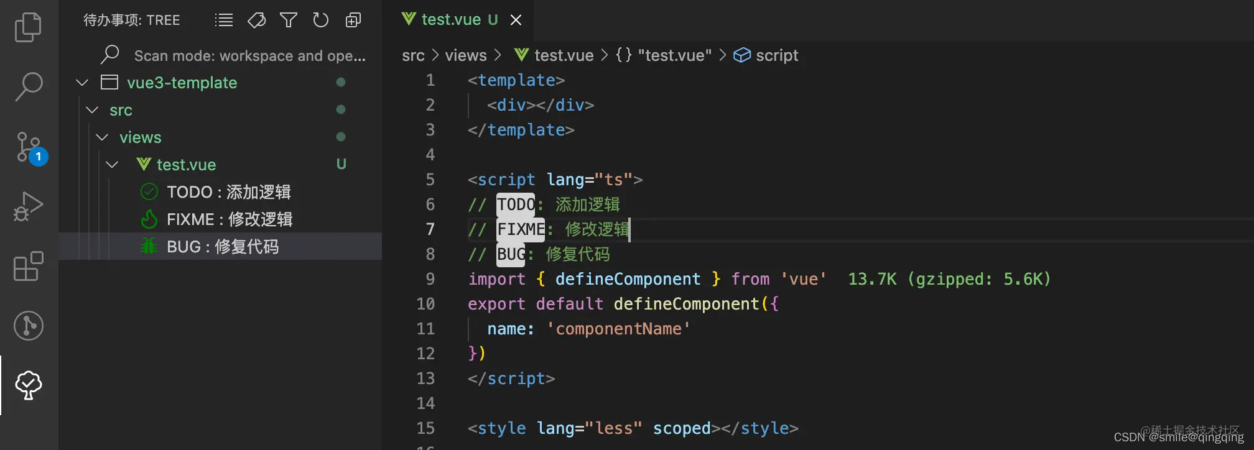1254x450 pixels.
Task: Click the '待办事项: TREE' panel title
Action: [x=131, y=21]
